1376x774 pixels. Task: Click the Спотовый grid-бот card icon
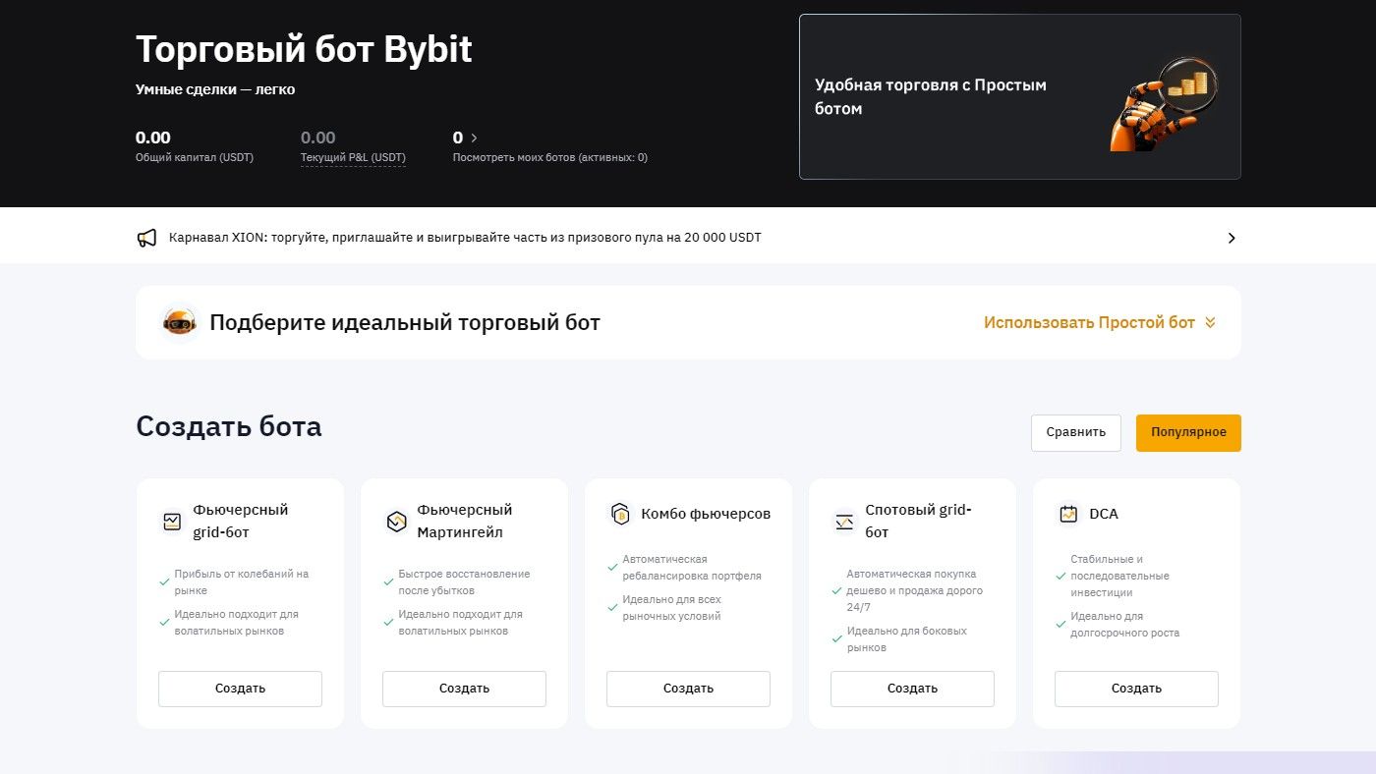click(843, 522)
